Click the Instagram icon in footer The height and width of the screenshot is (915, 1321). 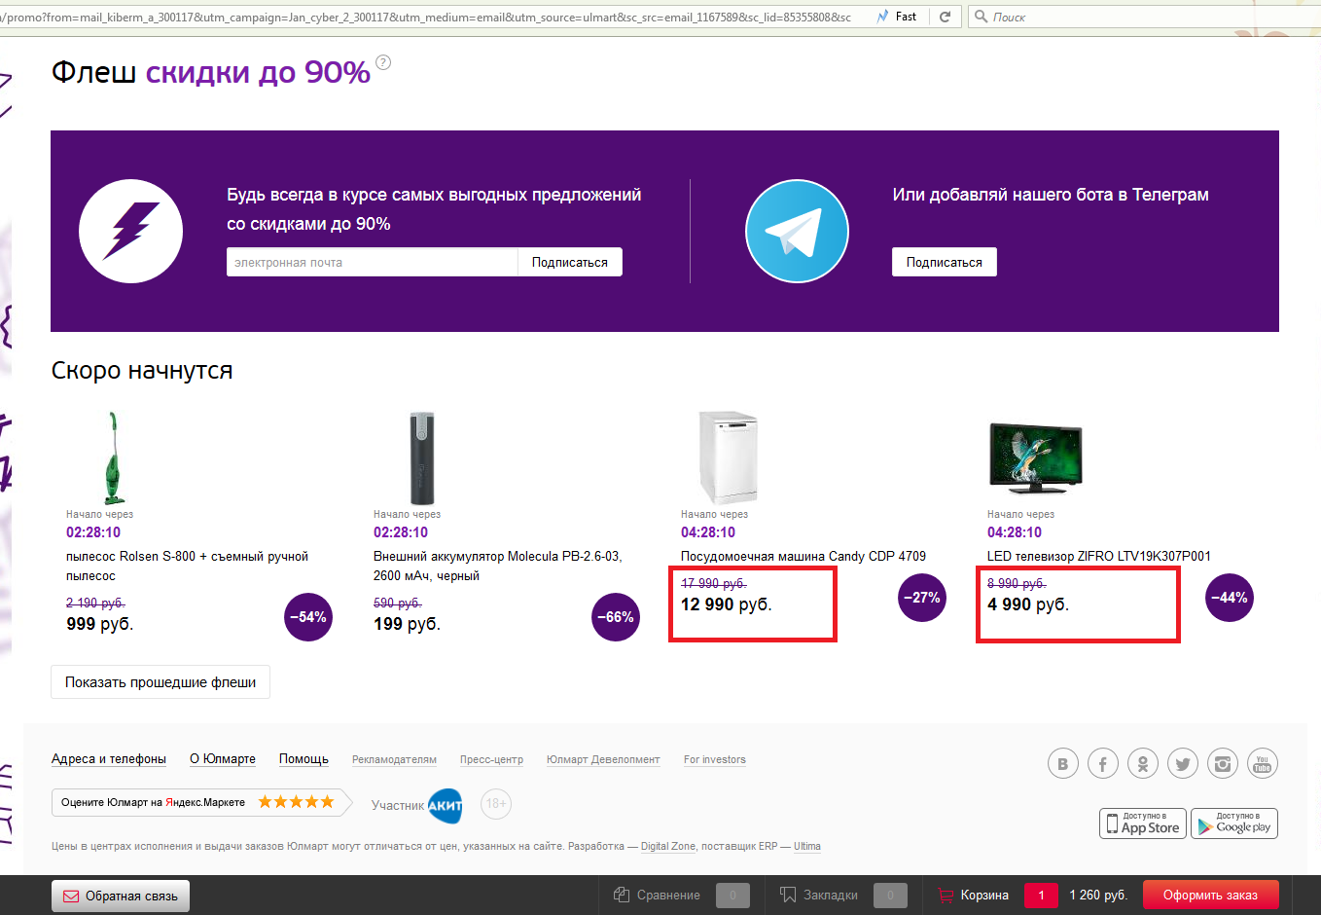(x=1223, y=764)
